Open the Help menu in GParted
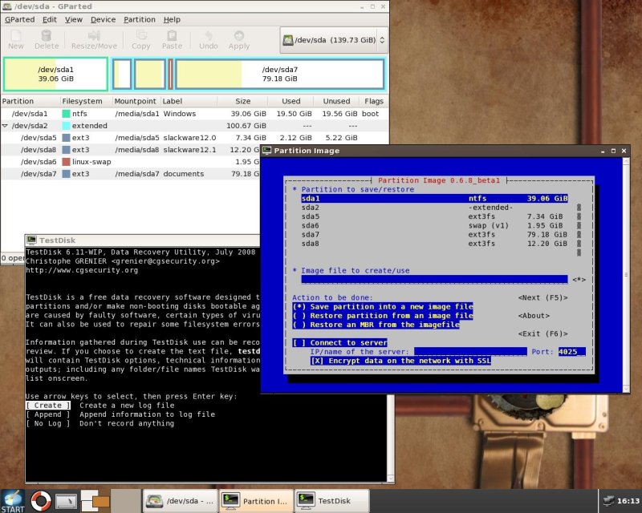Viewport: 642px width, 513px height. tap(172, 19)
